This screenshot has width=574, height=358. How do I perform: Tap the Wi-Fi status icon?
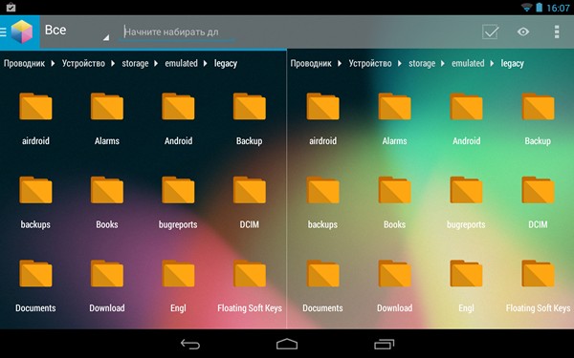tap(527, 8)
